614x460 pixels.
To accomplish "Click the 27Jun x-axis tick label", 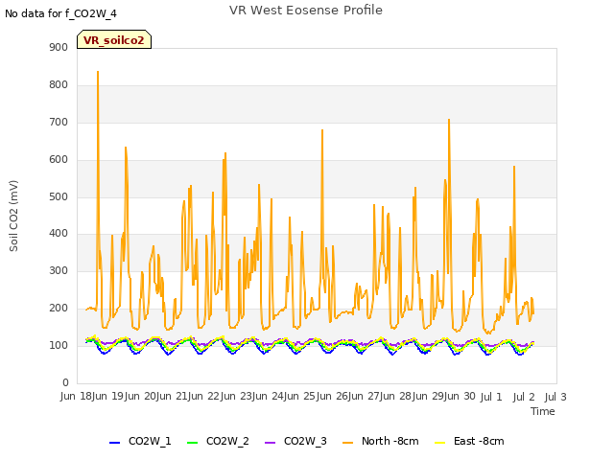I will point(381,396).
